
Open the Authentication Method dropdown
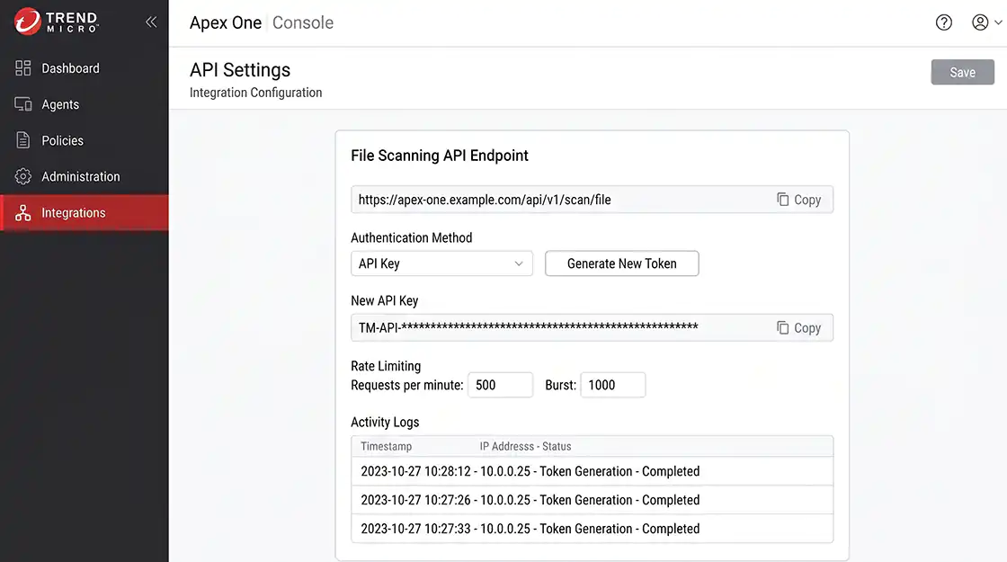point(441,263)
